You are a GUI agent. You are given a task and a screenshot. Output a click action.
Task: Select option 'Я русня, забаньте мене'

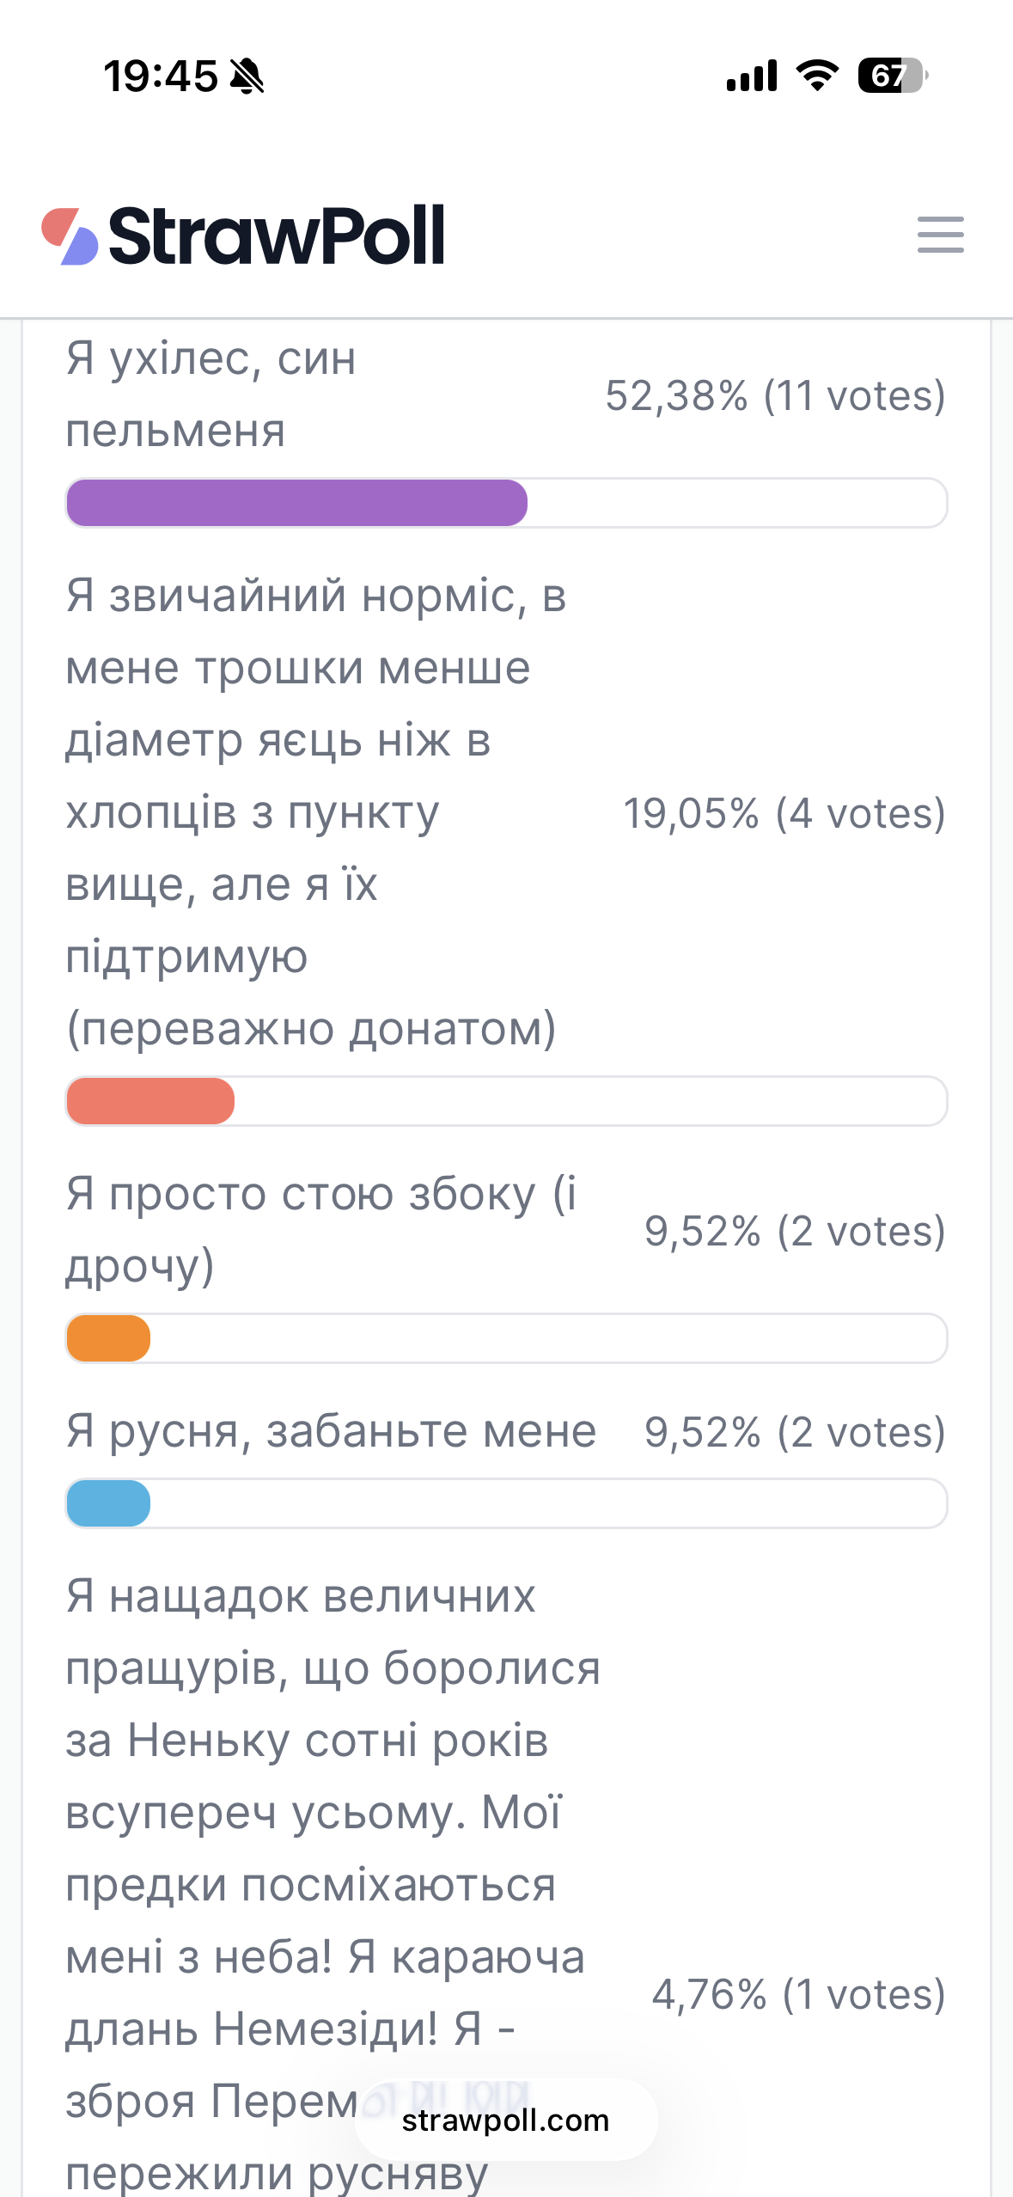tap(331, 1432)
